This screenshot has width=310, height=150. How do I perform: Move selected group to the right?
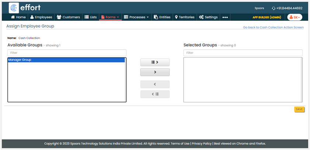pyautogui.click(x=155, y=72)
